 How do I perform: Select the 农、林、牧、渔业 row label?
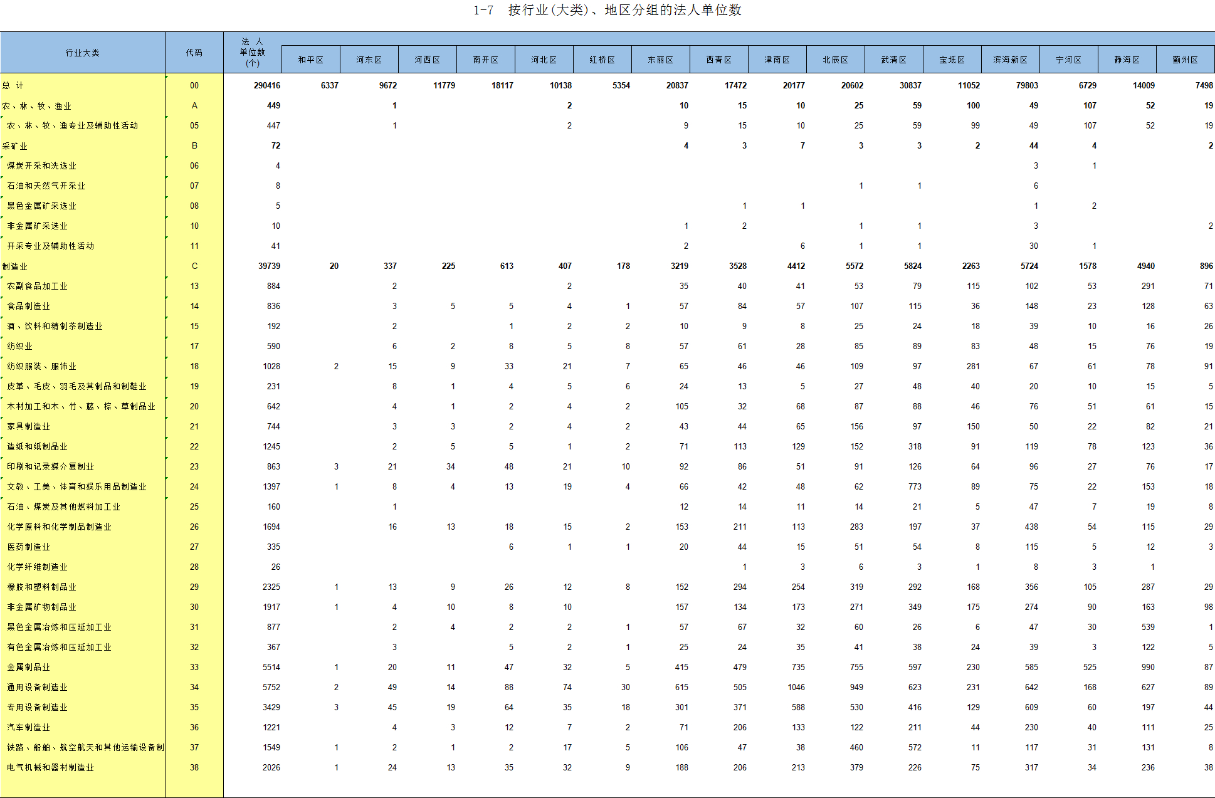tap(37, 106)
